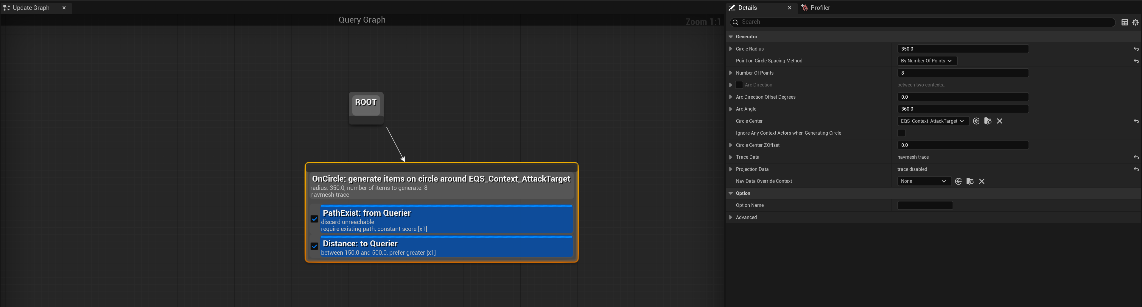Screen dimensions: 1142x307
Task: Click the 'trace disabled' Projection Data value
Action: click(912, 169)
